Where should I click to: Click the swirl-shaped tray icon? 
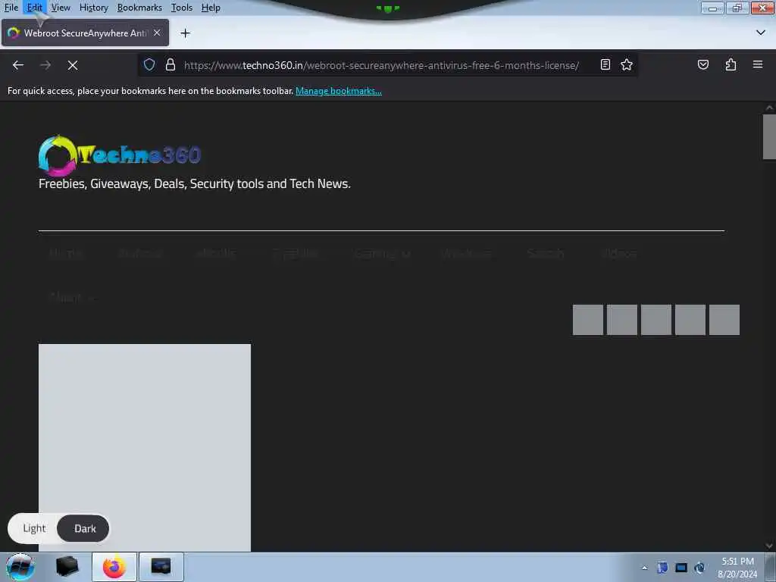[699, 568]
